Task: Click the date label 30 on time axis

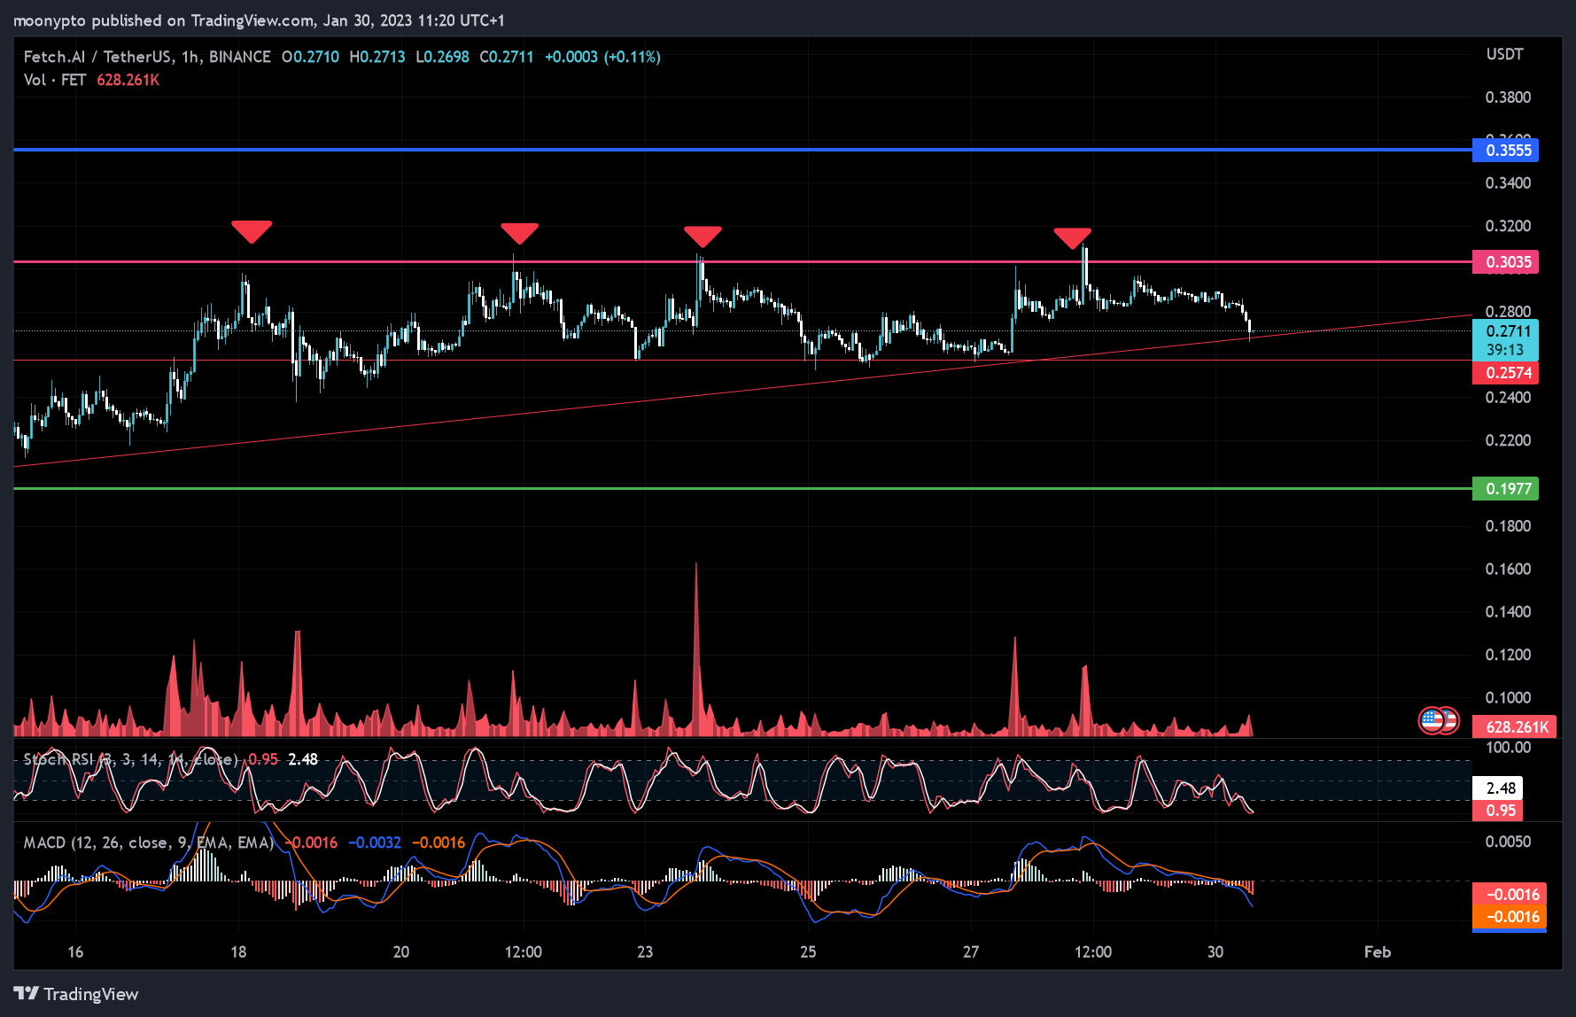Action: click(1215, 951)
